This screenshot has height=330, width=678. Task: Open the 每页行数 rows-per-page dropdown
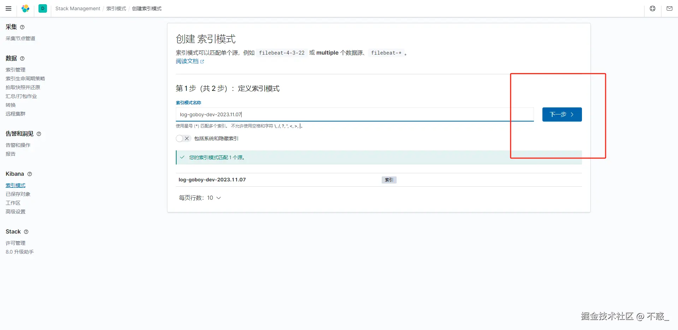200,198
